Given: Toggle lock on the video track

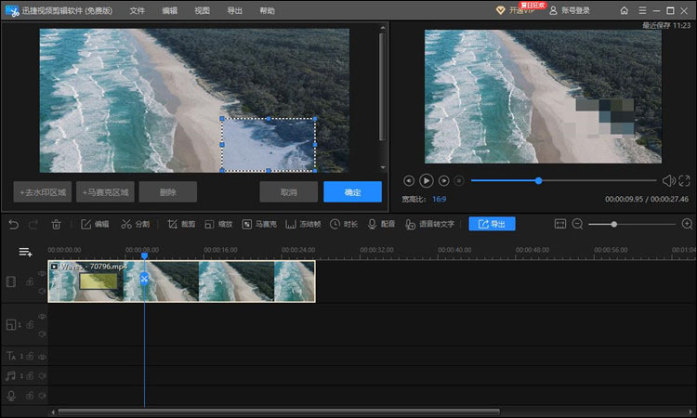Looking at the screenshot, I should [x=30, y=281].
